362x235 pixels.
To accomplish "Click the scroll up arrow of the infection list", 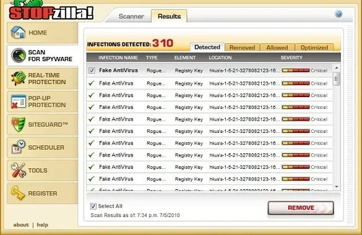I will click(337, 68).
